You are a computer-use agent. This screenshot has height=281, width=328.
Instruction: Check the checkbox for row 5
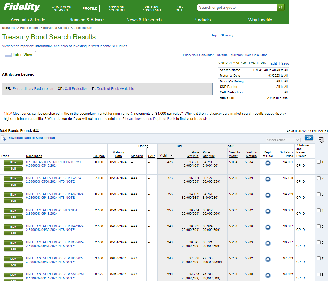coord(319,226)
